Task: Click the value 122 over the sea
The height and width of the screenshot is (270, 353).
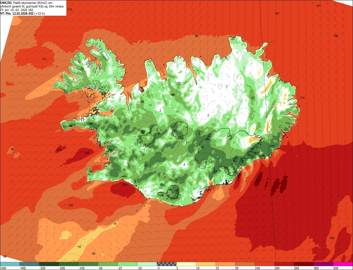Action: (x=70, y=205)
